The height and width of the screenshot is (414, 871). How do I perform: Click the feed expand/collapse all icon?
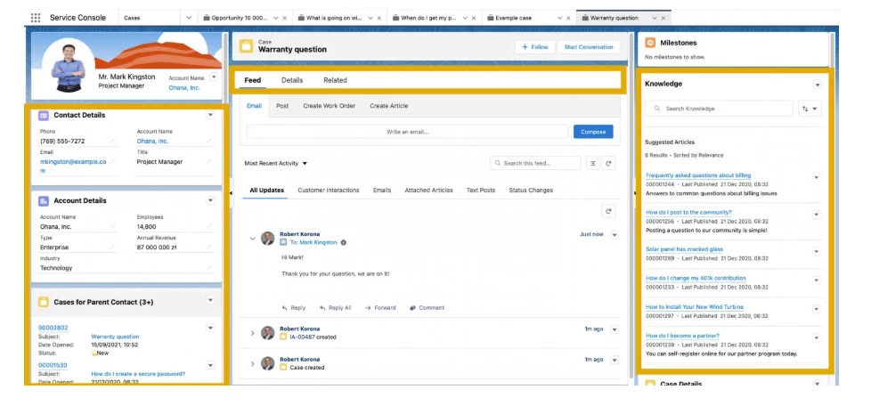(x=593, y=163)
